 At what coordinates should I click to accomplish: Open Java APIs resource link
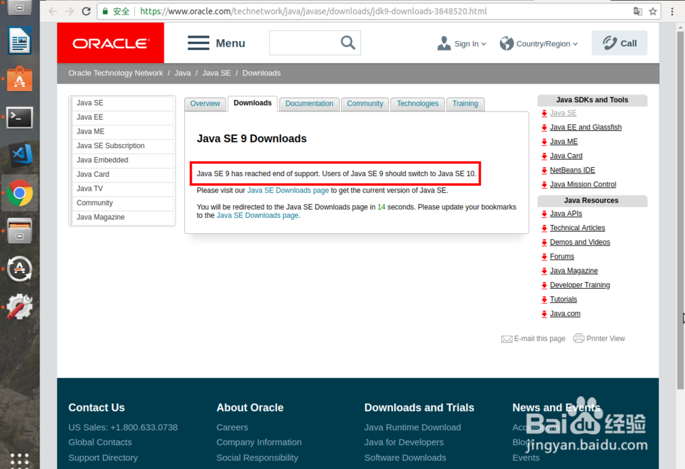566,214
